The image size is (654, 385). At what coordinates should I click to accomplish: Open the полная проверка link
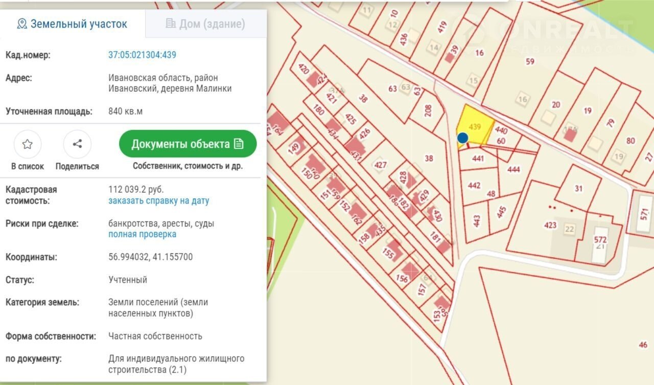pyautogui.click(x=142, y=234)
